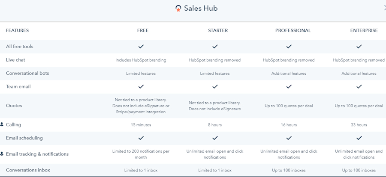Click Enterprise's 'Up to 100 inboxes' cell
This screenshot has width=386, height=177.
click(x=359, y=170)
